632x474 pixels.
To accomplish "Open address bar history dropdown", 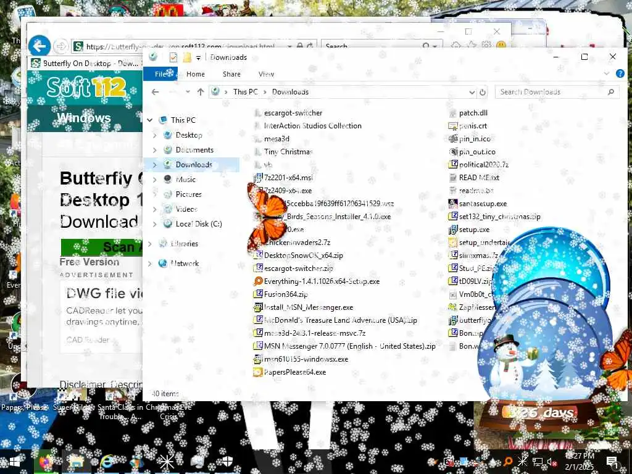I will click(472, 93).
